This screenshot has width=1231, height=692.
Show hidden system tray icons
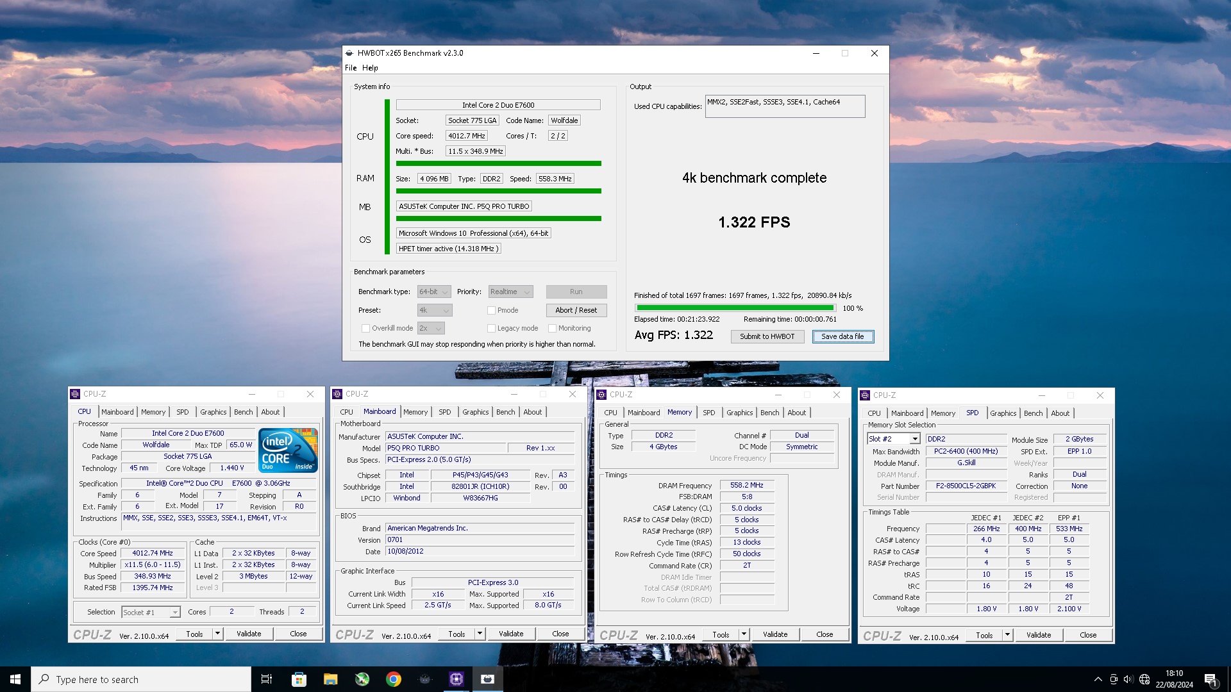coord(1098,679)
